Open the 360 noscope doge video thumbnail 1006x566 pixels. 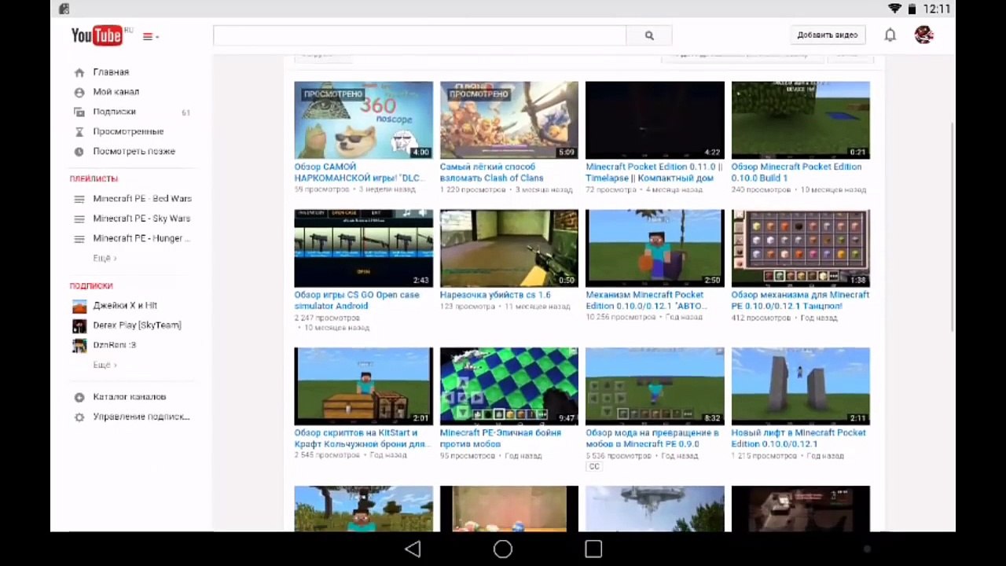click(x=363, y=120)
